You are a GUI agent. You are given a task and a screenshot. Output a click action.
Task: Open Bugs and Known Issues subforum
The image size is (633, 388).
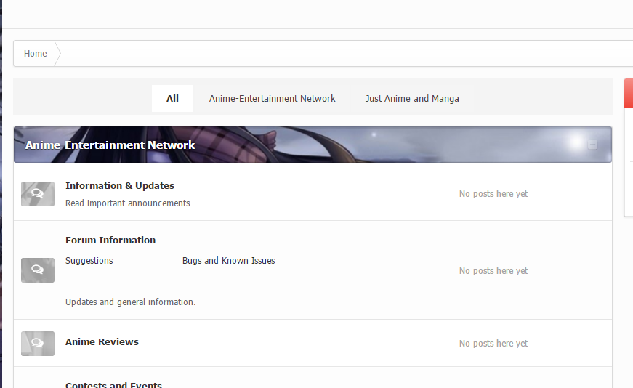[x=228, y=260]
